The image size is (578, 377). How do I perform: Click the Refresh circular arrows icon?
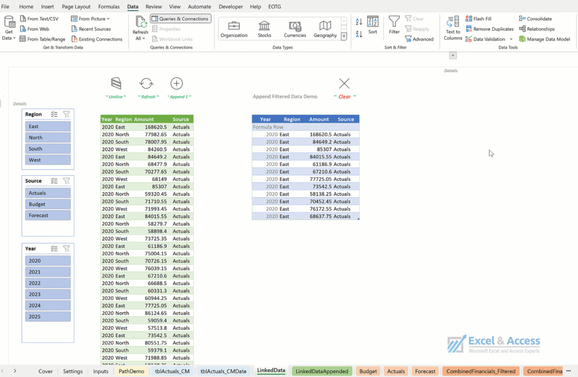146,84
